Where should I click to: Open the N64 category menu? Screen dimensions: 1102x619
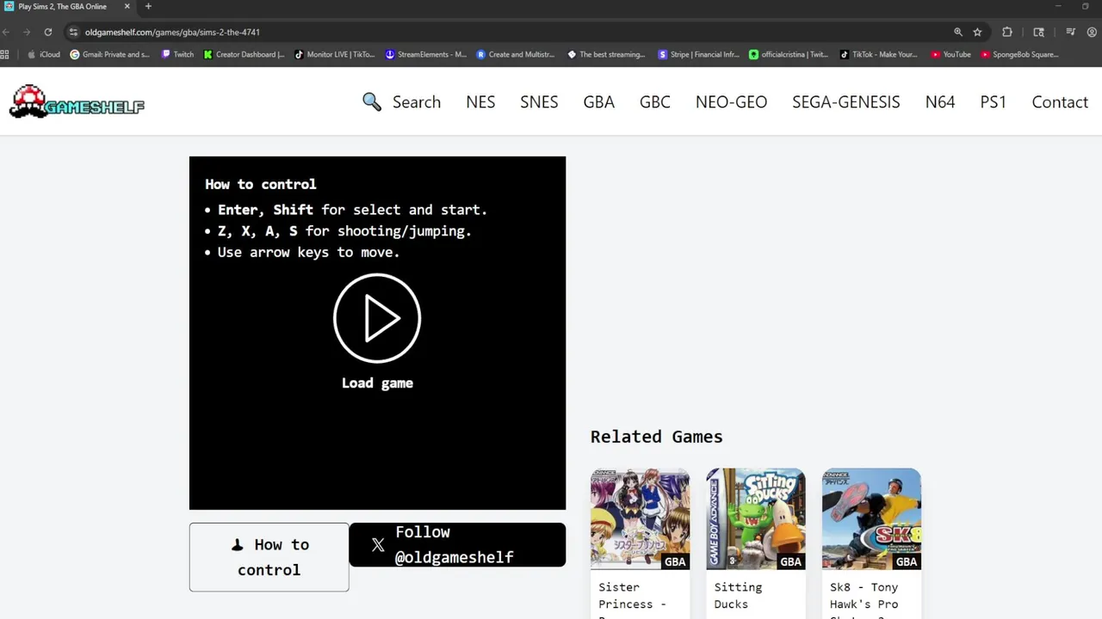(940, 101)
